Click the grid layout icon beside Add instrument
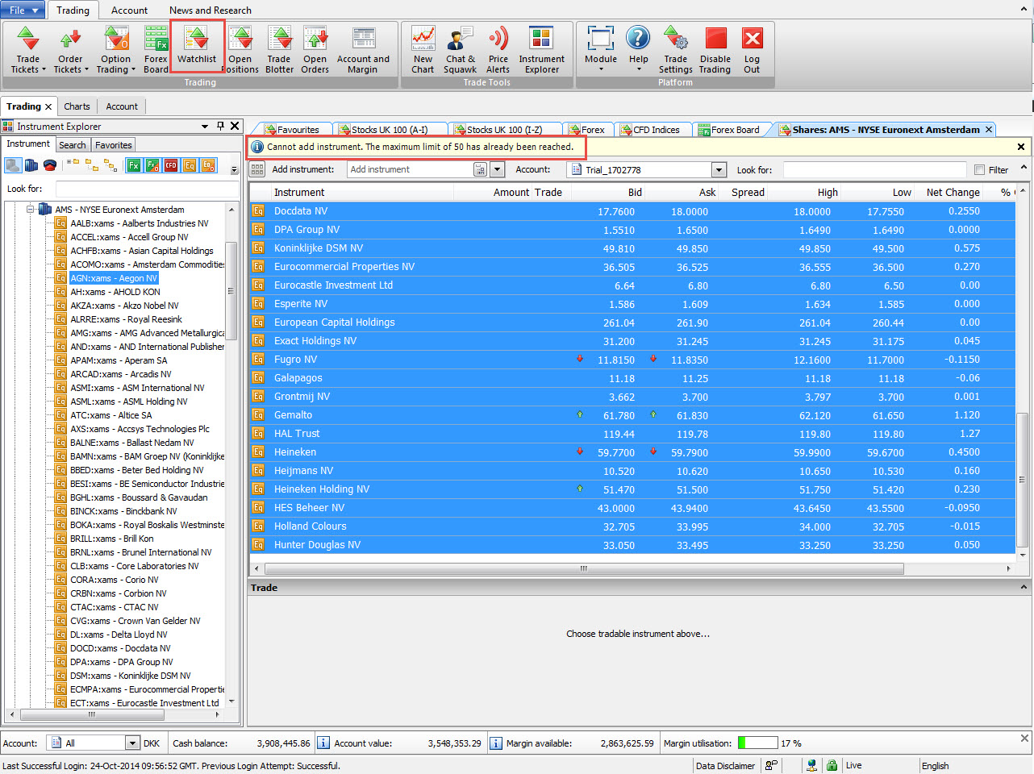Screen dimensions: 1034x774 (x=257, y=169)
